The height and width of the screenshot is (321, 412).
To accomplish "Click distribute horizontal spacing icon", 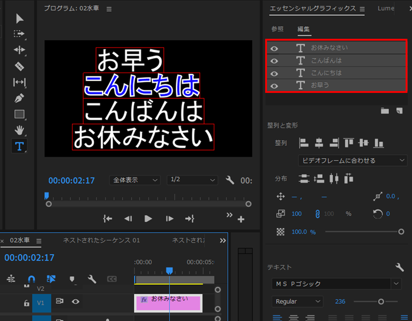I will [x=349, y=179].
